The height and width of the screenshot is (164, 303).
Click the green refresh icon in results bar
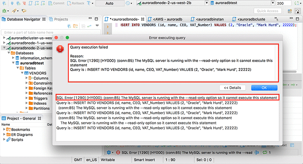coord(264,153)
